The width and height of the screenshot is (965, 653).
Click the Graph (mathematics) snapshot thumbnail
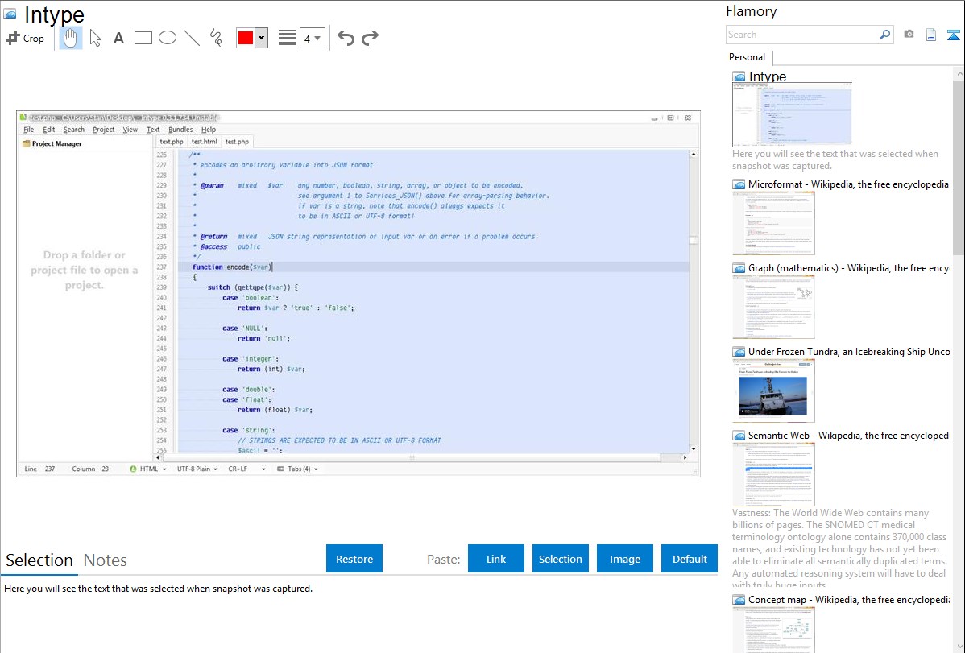773,307
